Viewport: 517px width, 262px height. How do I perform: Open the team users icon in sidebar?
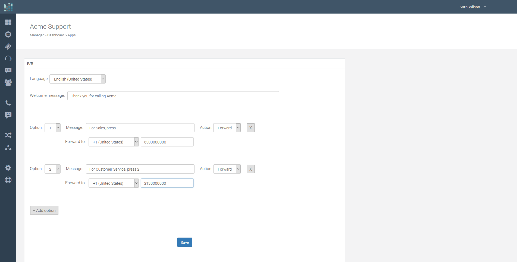click(8, 82)
